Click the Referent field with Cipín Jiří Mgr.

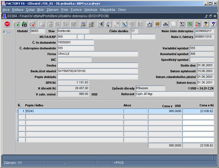click(175, 94)
